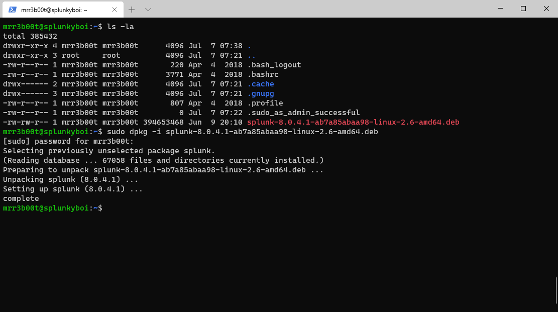Click the 'complete' output line
Image resolution: width=558 pixels, height=312 pixels.
click(x=21, y=199)
